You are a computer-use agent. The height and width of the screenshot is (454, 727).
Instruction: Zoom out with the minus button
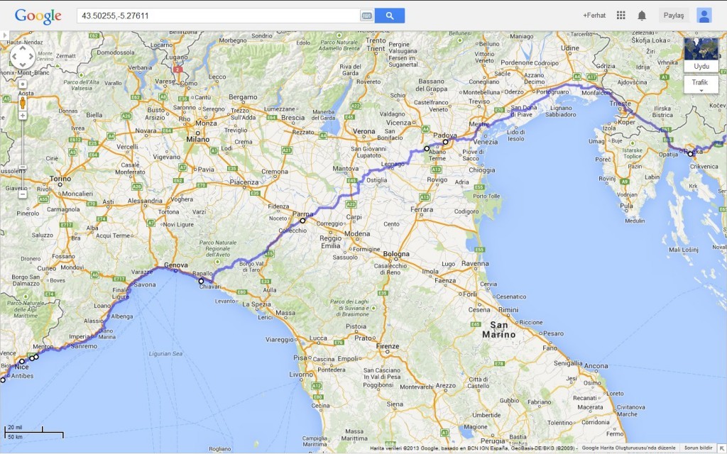pos(23,194)
